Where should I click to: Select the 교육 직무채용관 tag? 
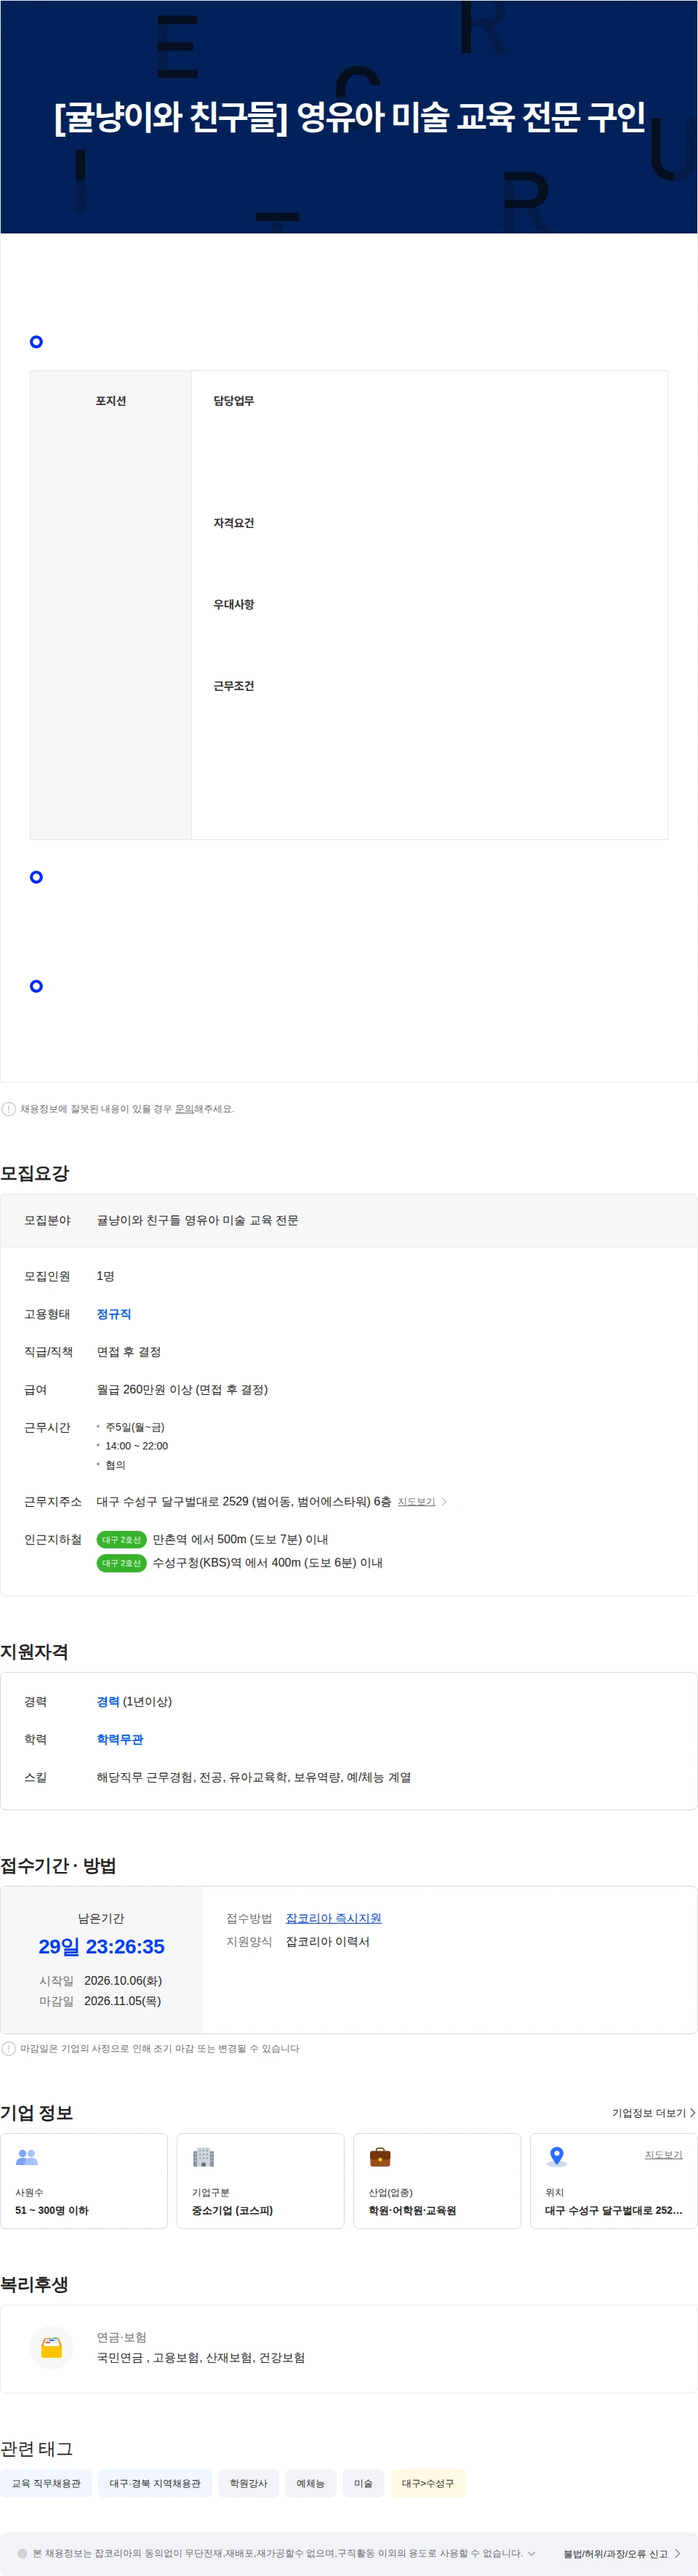click(x=46, y=2483)
